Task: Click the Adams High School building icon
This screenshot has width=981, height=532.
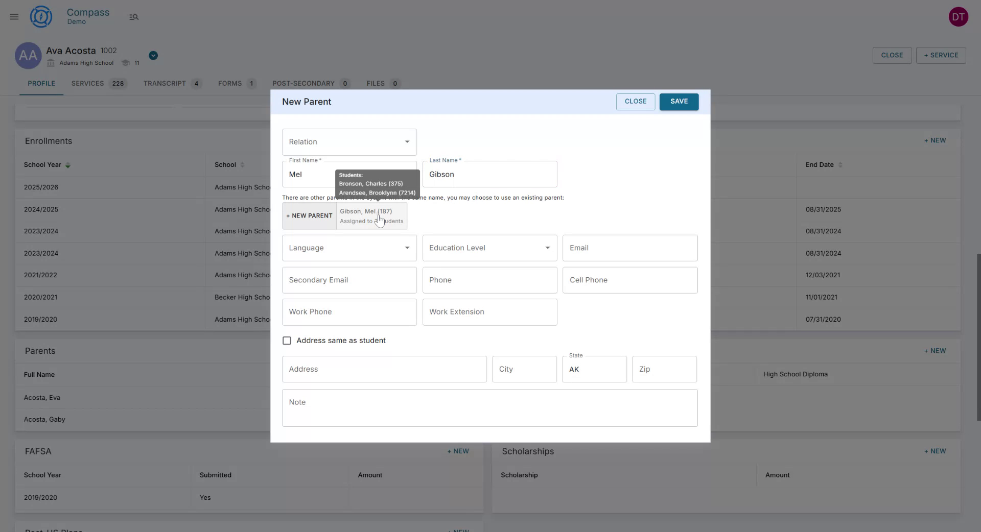Action: 50,63
